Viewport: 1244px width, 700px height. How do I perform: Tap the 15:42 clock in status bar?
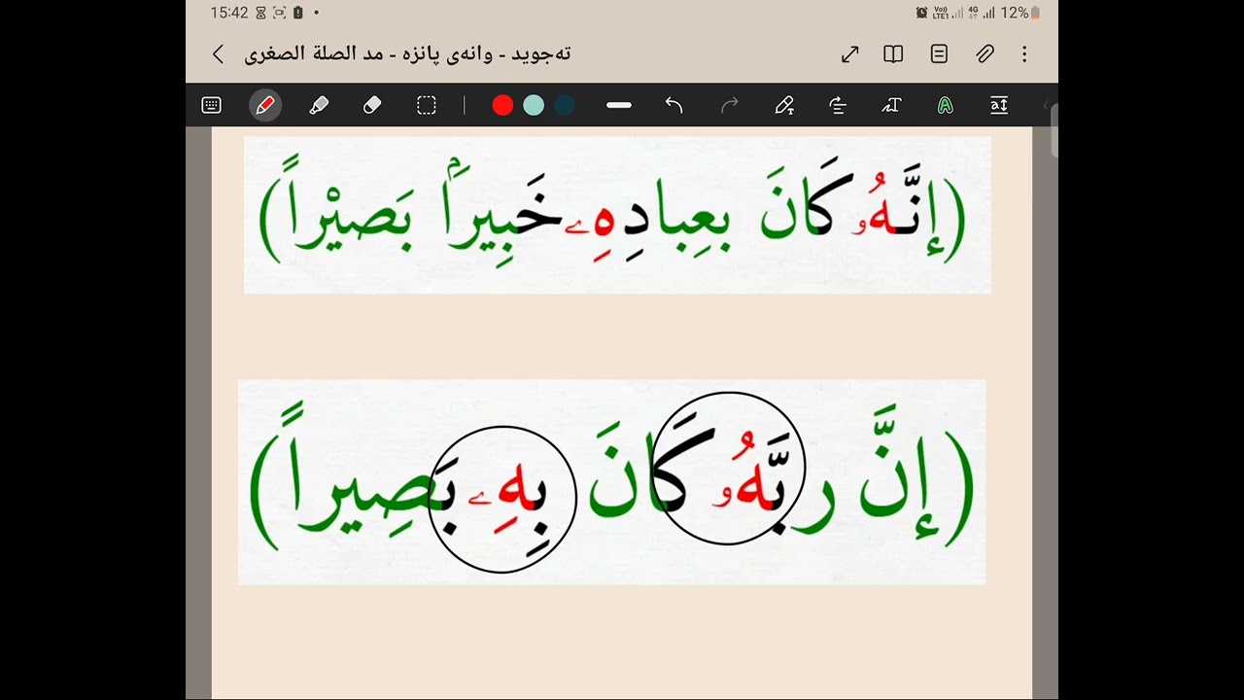click(x=229, y=13)
